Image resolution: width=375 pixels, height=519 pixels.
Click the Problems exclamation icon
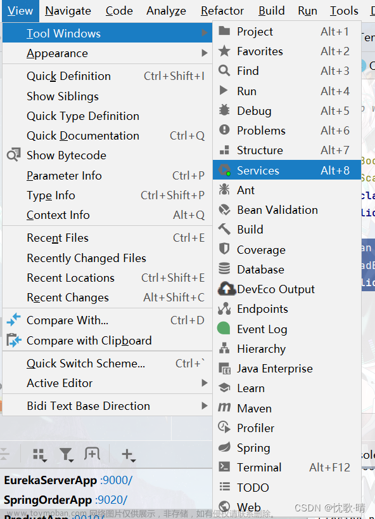(x=224, y=129)
